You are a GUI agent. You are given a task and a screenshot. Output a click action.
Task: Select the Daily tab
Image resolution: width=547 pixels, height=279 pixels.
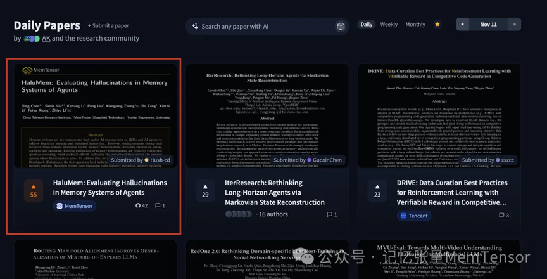[366, 25]
